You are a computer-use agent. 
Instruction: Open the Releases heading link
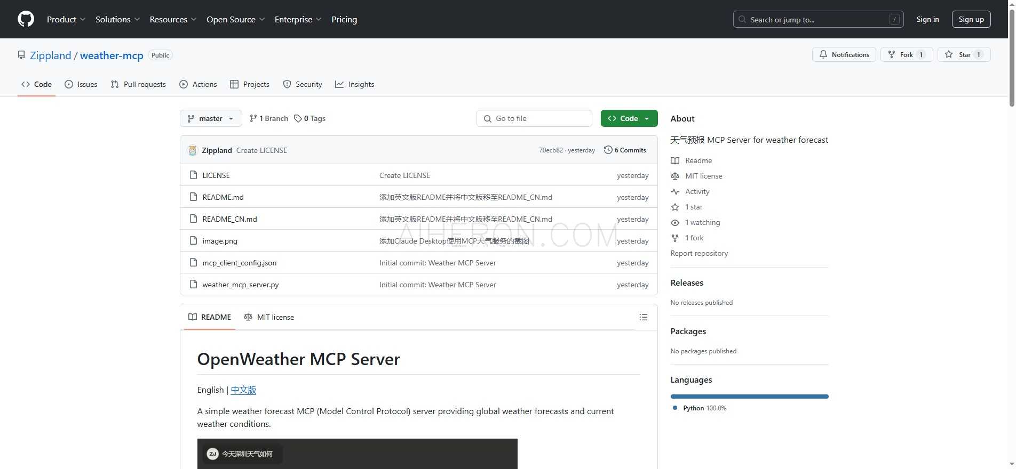(x=687, y=282)
